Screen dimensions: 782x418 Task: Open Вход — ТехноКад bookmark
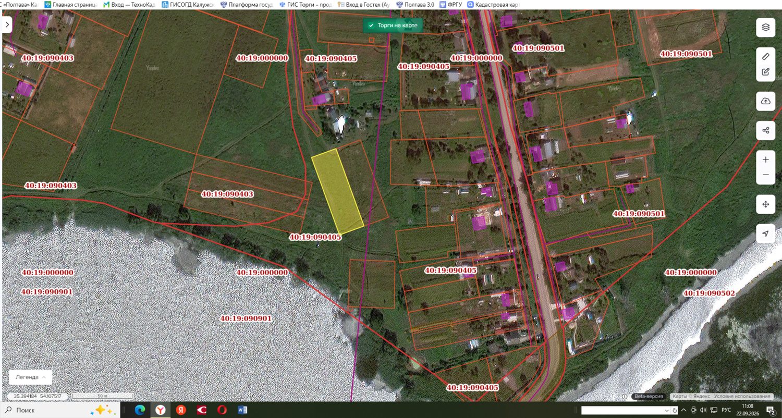pos(129,4)
